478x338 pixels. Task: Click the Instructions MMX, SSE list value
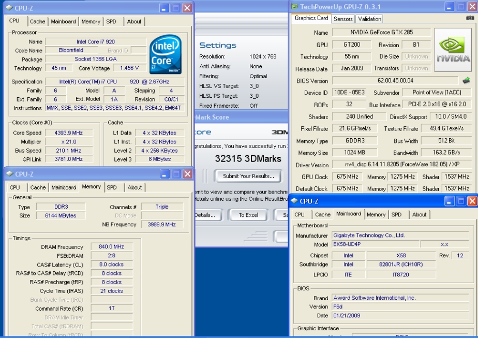(x=115, y=108)
